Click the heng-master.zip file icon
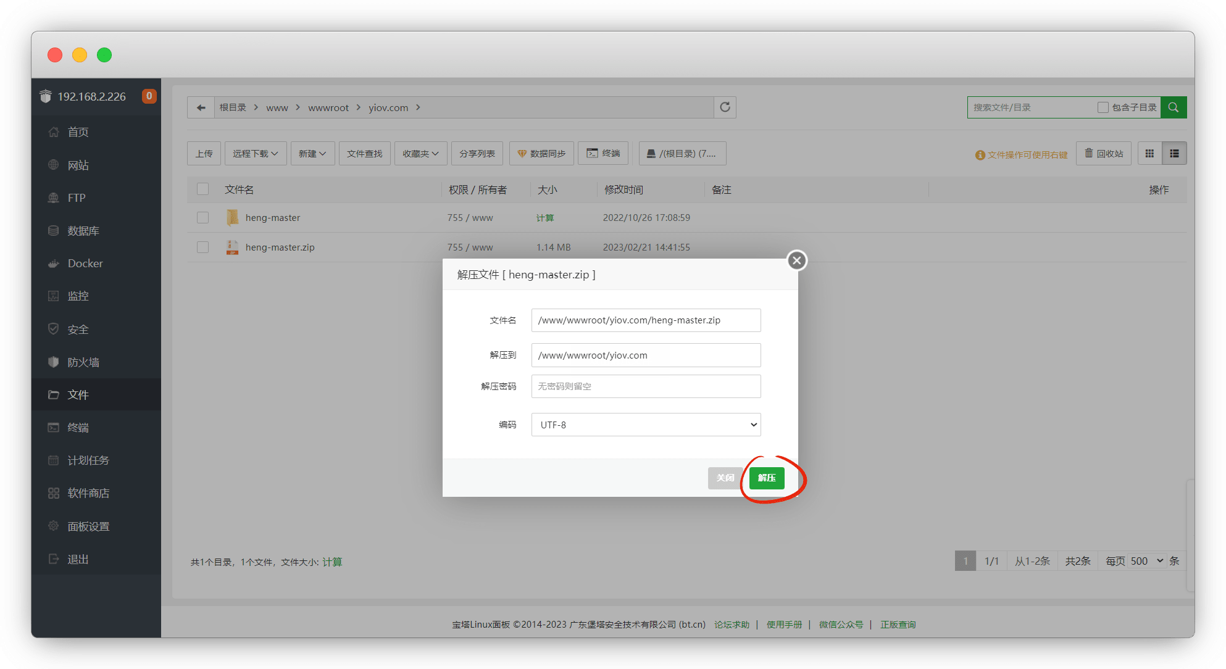Screen dimensions: 1226x669 click(x=232, y=247)
